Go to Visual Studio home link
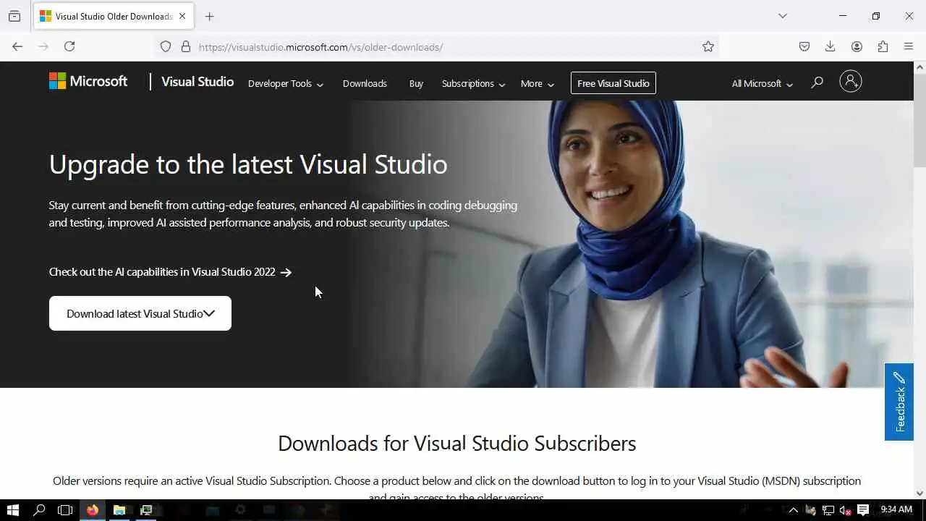 [197, 82]
